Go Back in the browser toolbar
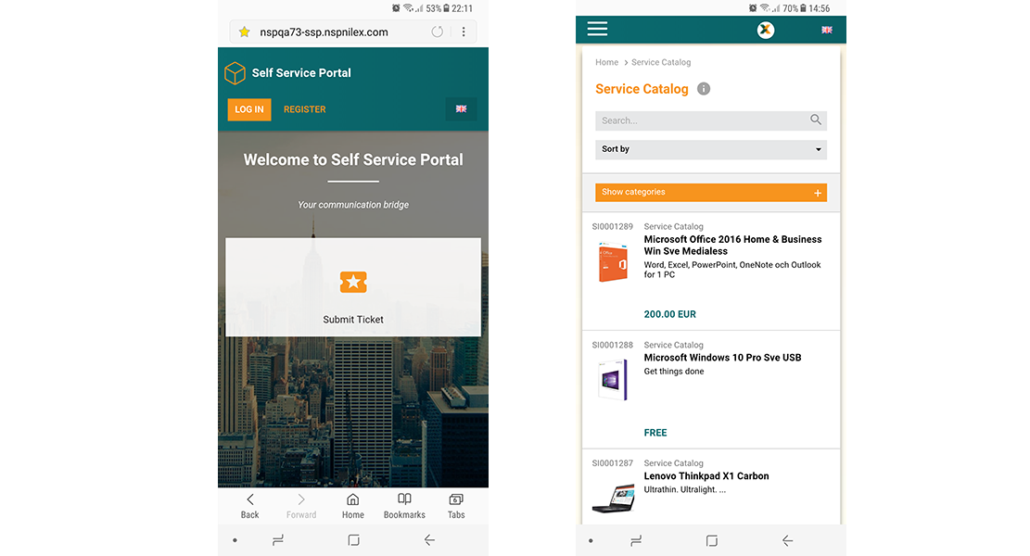 click(x=249, y=506)
